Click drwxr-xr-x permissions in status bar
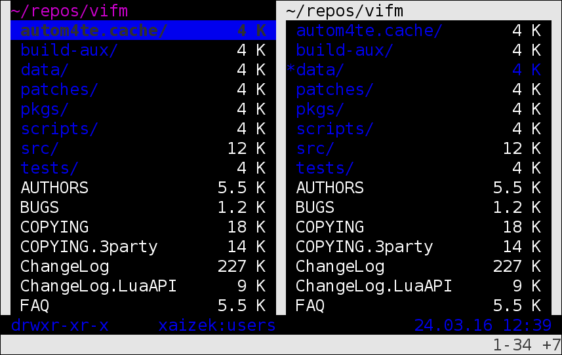 (x=60, y=326)
